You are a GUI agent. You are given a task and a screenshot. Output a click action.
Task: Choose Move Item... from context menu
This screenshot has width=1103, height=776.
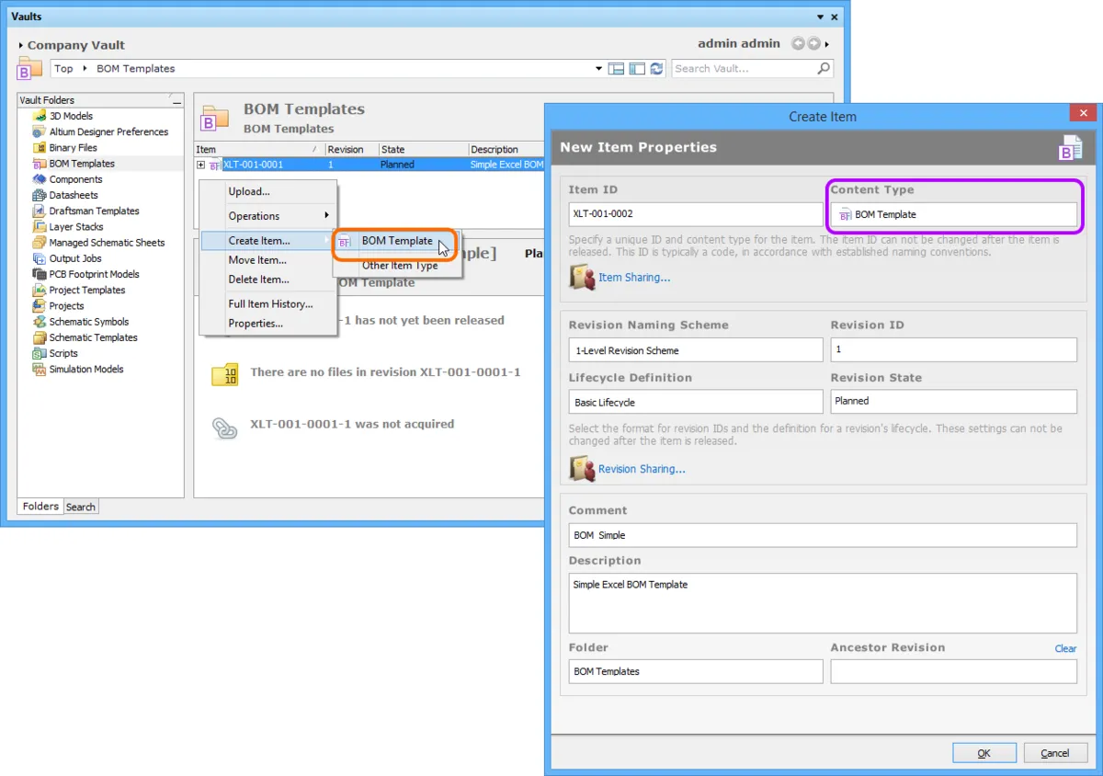coord(270,260)
